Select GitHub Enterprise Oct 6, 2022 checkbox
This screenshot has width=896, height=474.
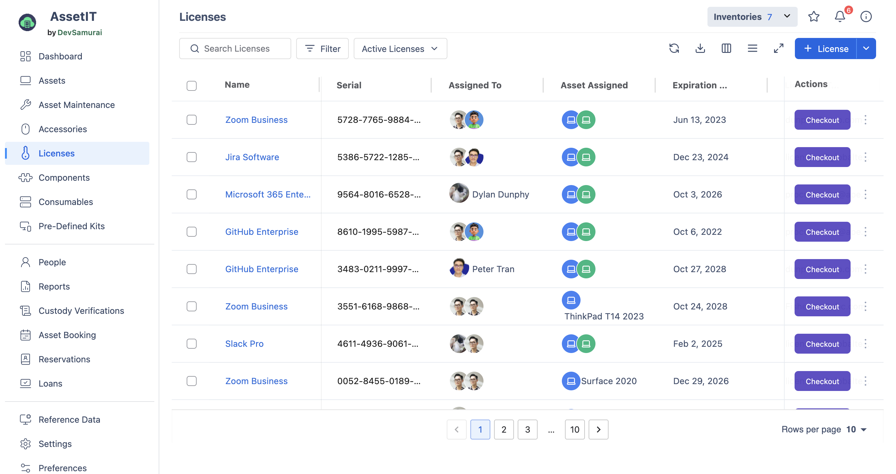click(191, 232)
